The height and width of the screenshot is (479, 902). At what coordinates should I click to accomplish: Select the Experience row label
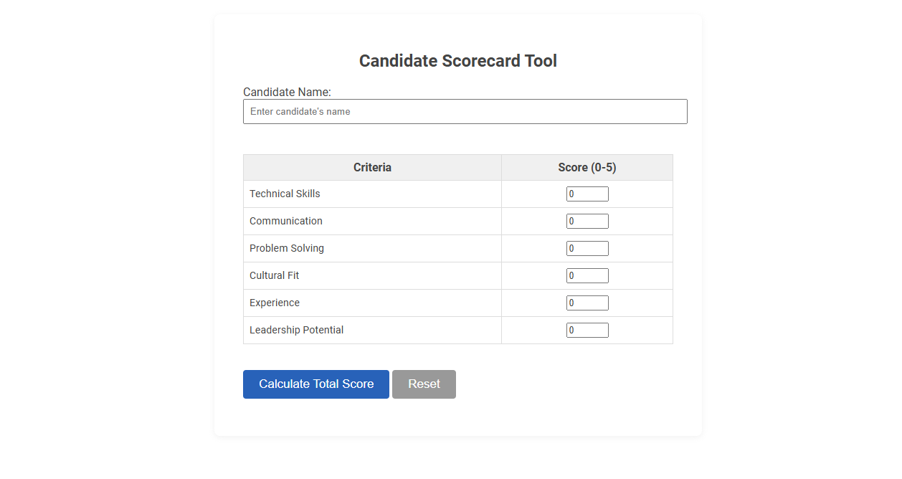[x=275, y=303]
